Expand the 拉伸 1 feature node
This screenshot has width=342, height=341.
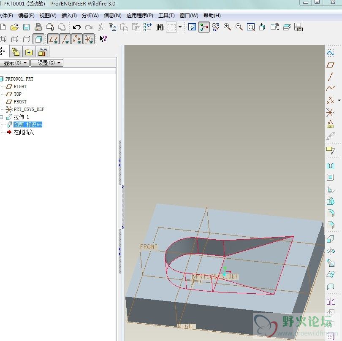click(2, 117)
